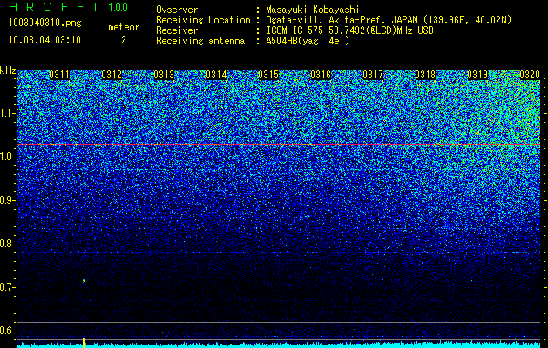Viewport: 548px width, 348px height.
Task: Click the grey vertical range bar beside 0.7
Action: pyautogui.click(x=17, y=268)
